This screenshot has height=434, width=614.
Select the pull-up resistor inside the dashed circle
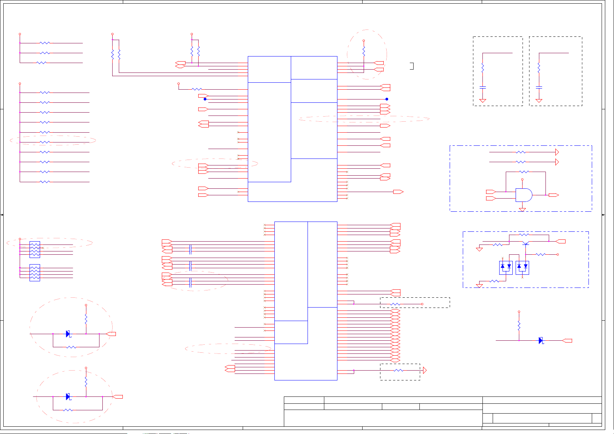[x=364, y=51]
